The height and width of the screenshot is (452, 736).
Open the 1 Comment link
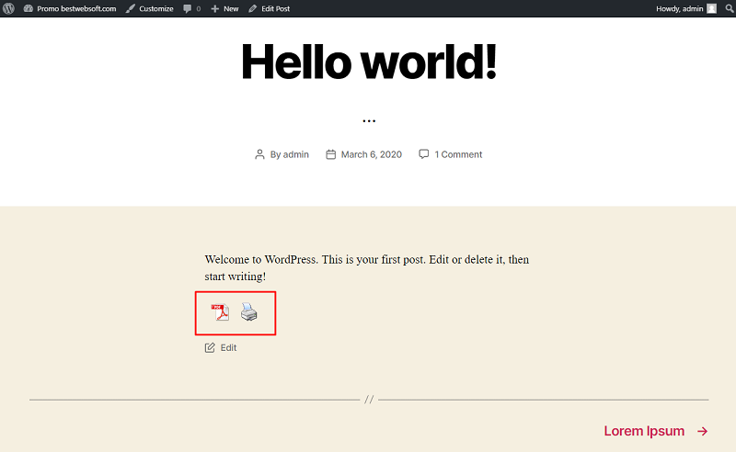click(x=458, y=154)
